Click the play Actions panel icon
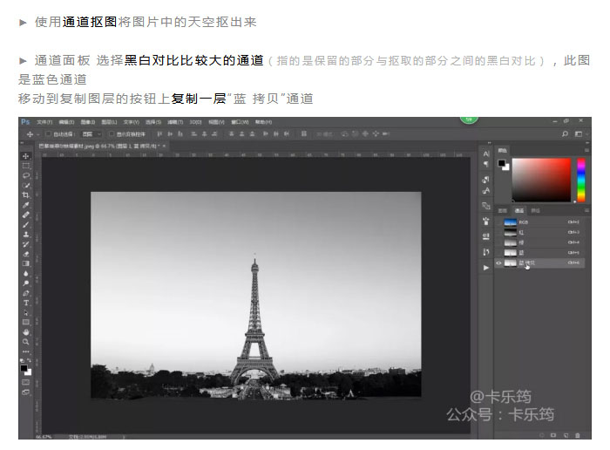This screenshot has height=450, width=610. pos(485,268)
